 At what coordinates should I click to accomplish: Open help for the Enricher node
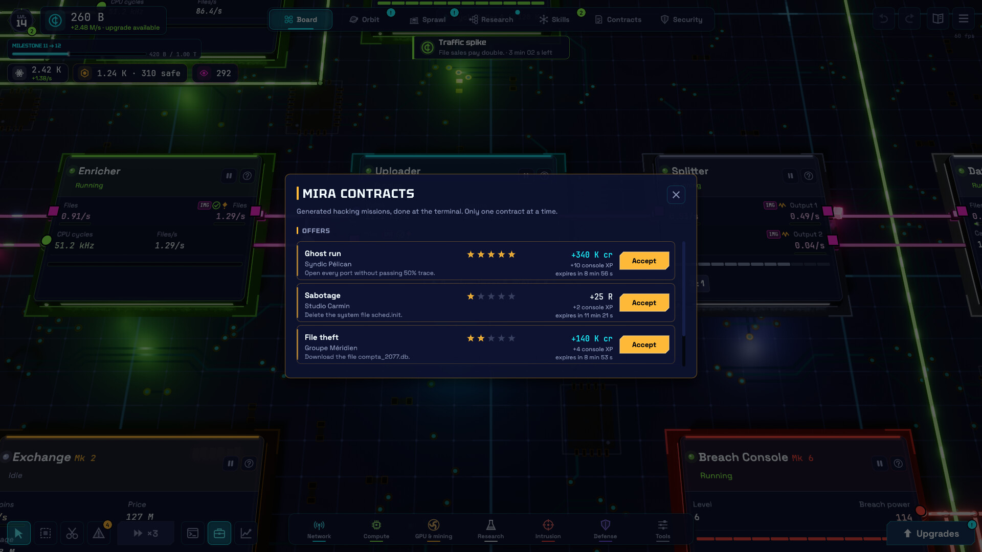click(x=248, y=176)
